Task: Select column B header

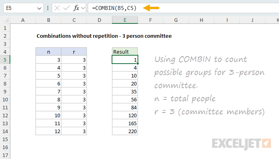Action: (x=48, y=20)
